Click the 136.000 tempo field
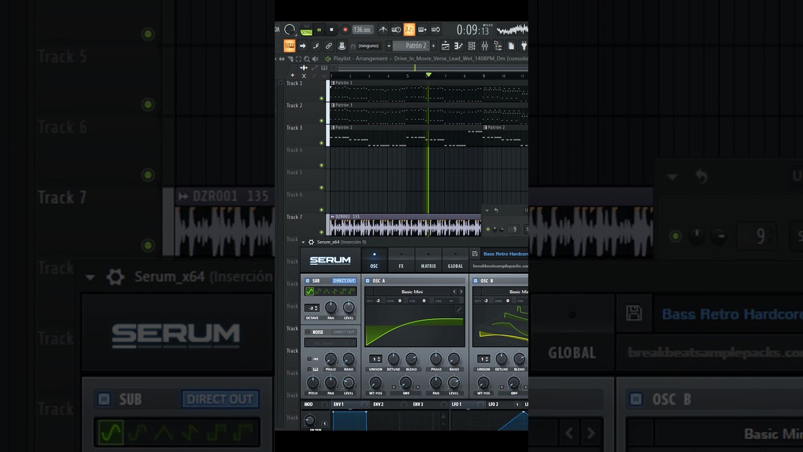Viewport: 803px width, 452px height. point(362,30)
